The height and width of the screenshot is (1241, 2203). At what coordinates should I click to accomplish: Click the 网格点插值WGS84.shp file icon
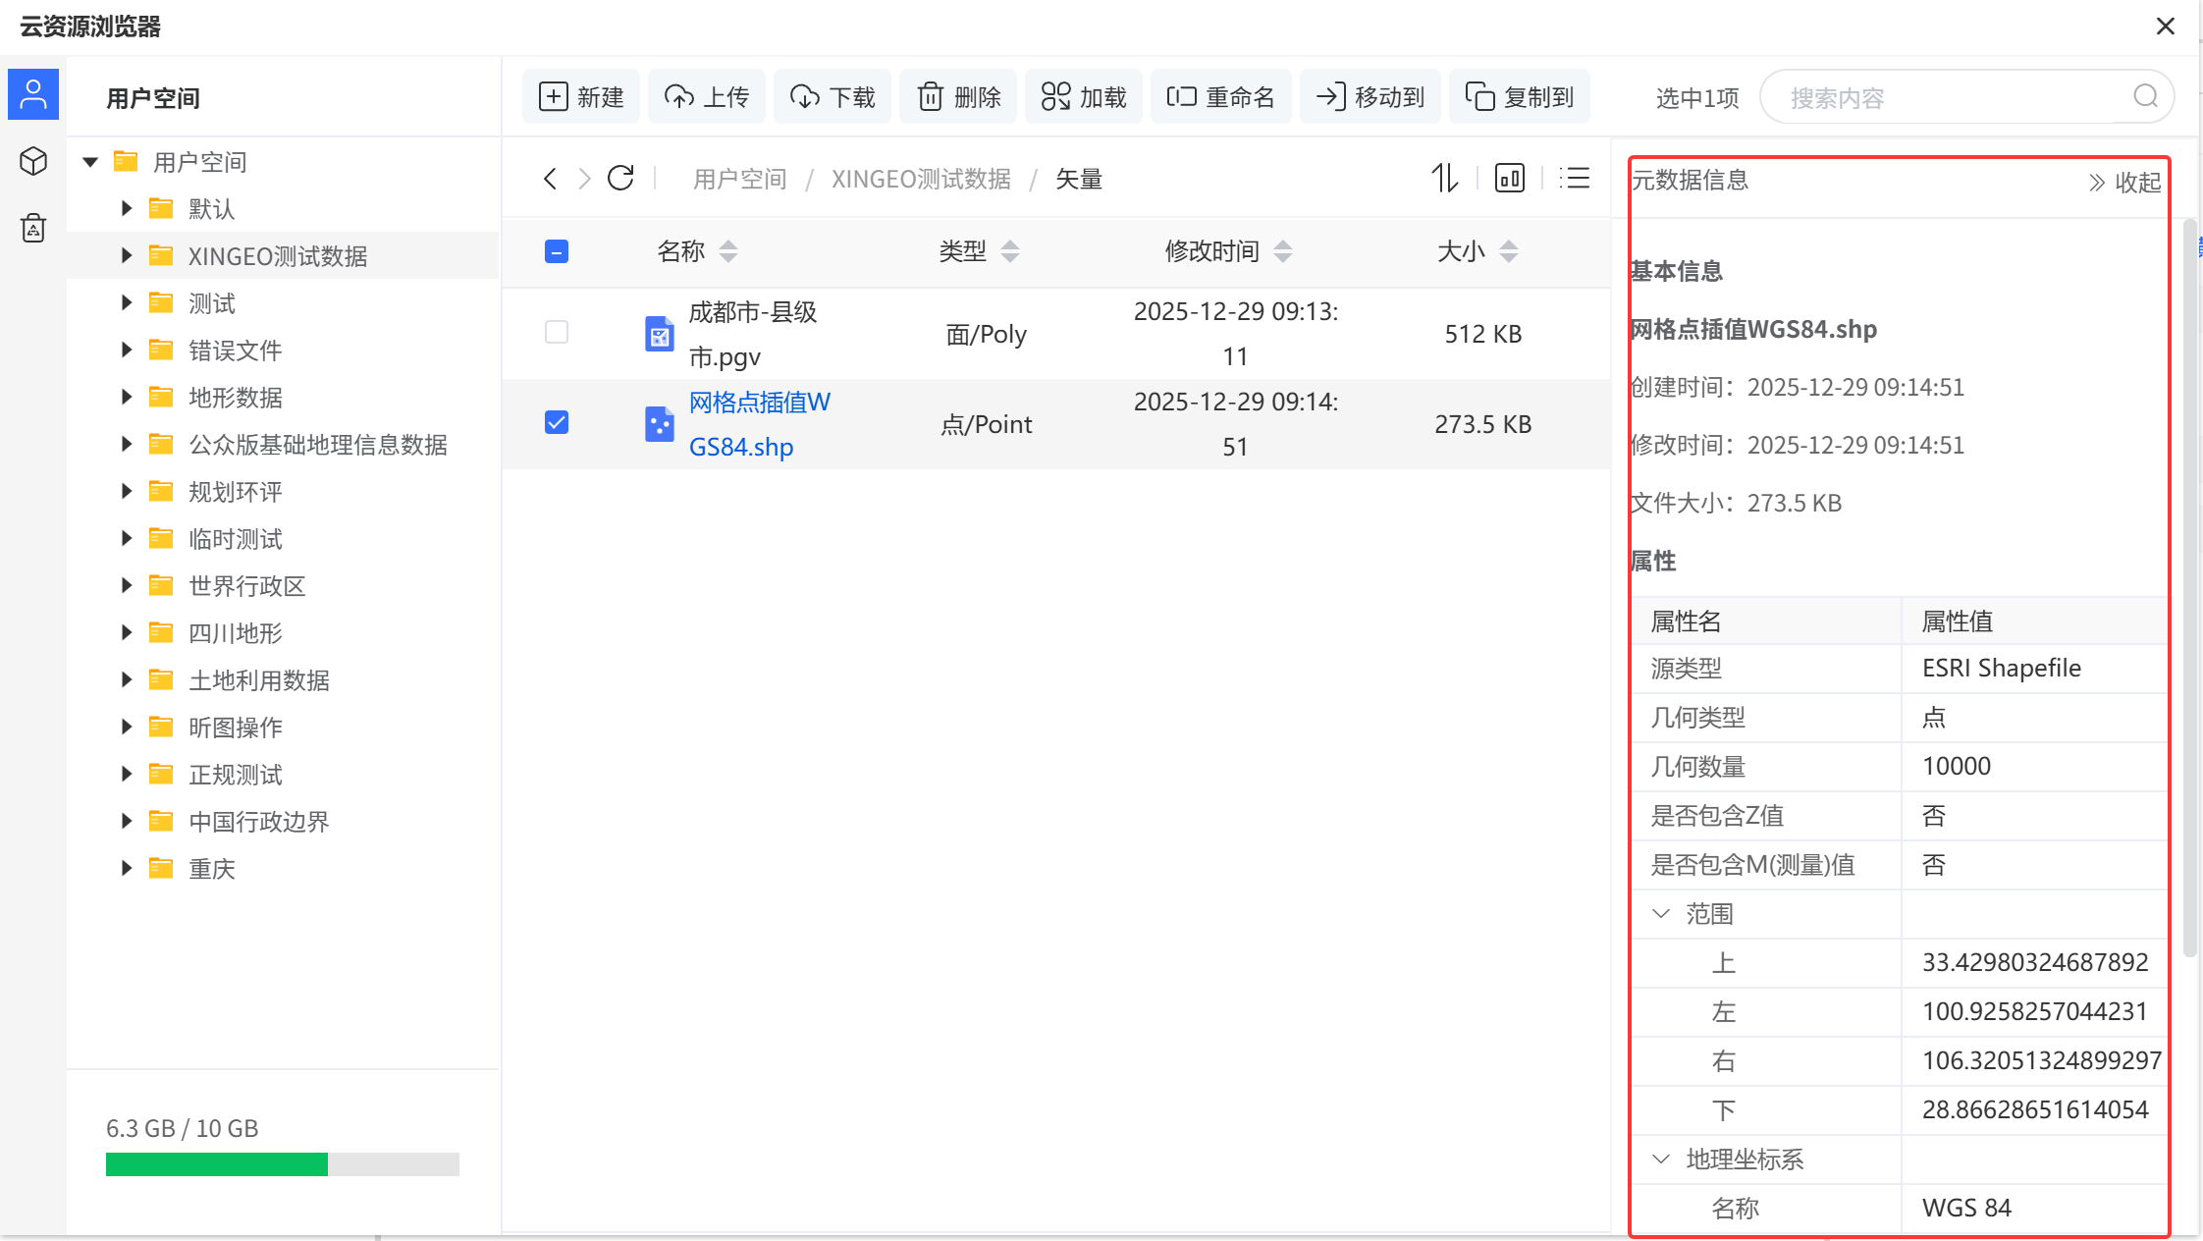click(x=660, y=424)
